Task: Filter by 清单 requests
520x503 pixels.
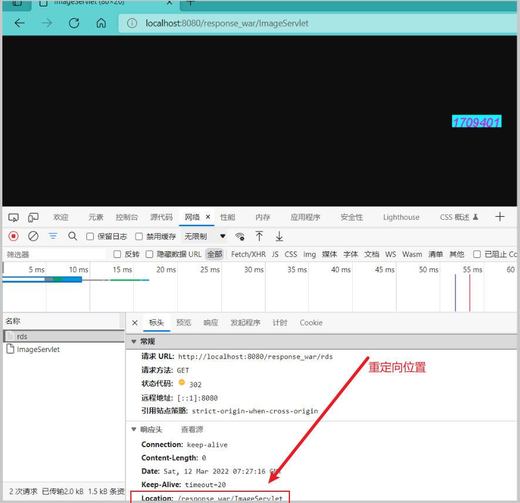Action: tap(435, 254)
